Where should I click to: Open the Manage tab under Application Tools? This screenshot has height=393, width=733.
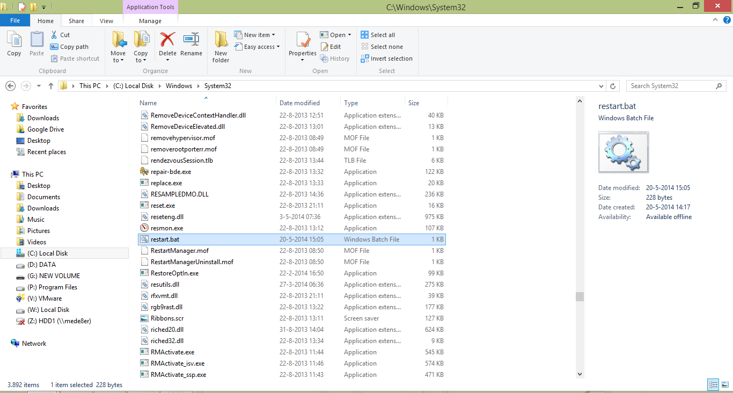(x=150, y=21)
